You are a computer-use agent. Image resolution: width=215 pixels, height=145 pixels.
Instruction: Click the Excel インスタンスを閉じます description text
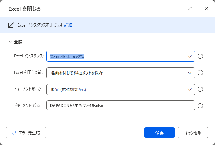pyautogui.click(x=40, y=25)
